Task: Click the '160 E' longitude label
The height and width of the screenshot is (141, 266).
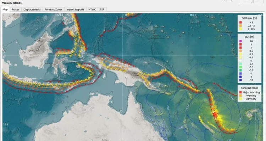Action: coord(193,15)
